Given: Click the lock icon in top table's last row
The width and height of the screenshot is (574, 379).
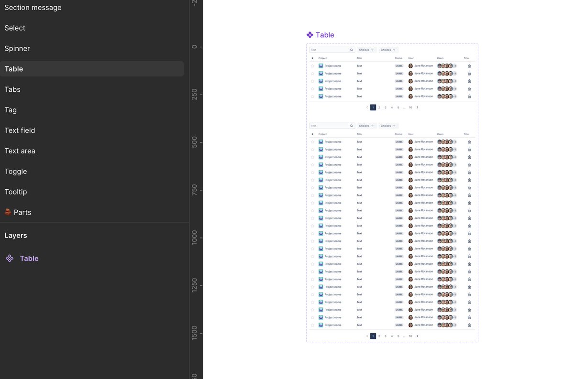Looking at the screenshot, I should click(469, 97).
